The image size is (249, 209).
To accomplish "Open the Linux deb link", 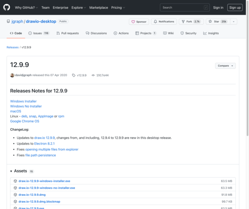I will (x=24, y=116).
